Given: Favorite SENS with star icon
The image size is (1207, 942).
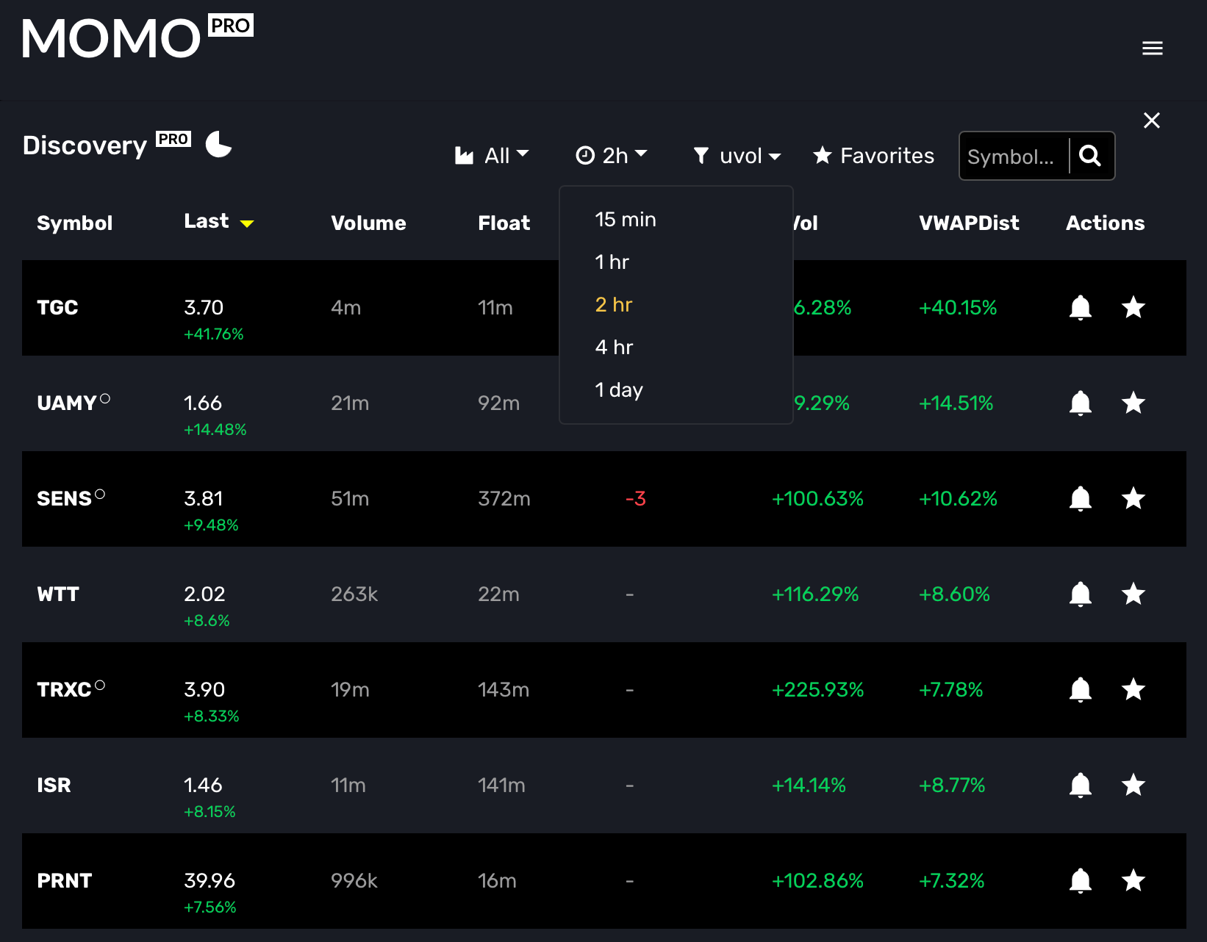Looking at the screenshot, I should click(x=1133, y=498).
